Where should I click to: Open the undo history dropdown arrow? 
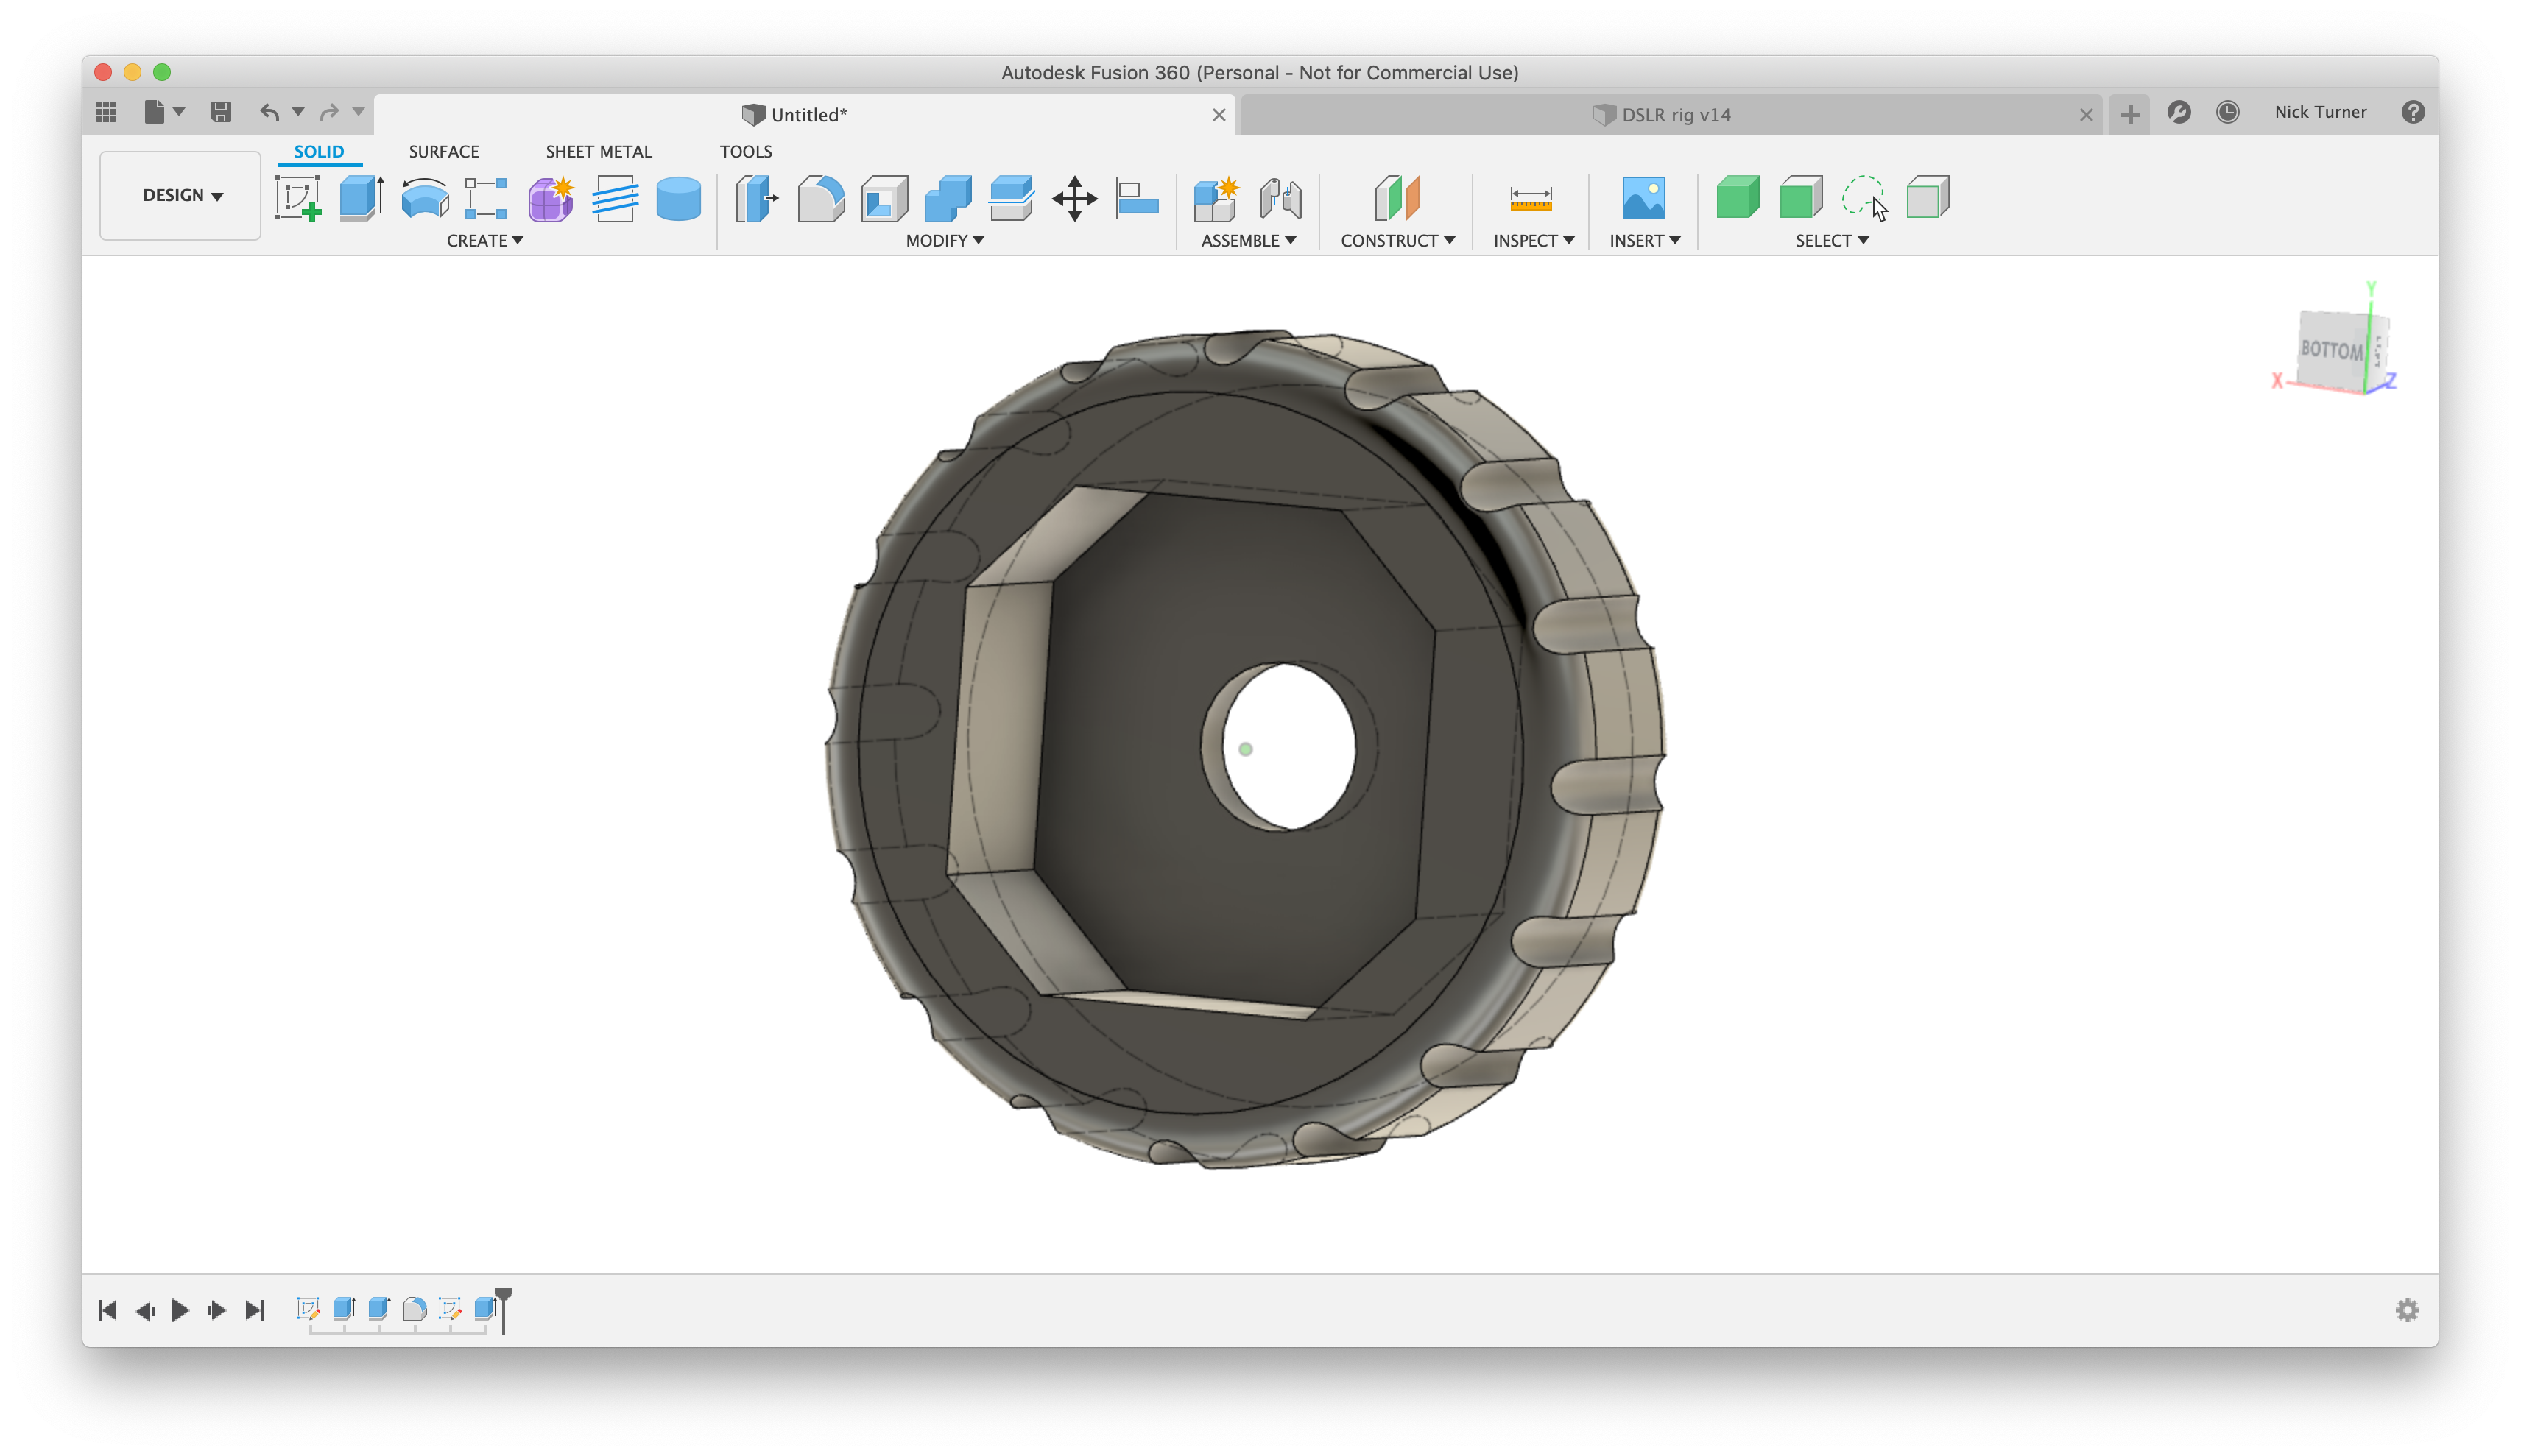click(298, 112)
